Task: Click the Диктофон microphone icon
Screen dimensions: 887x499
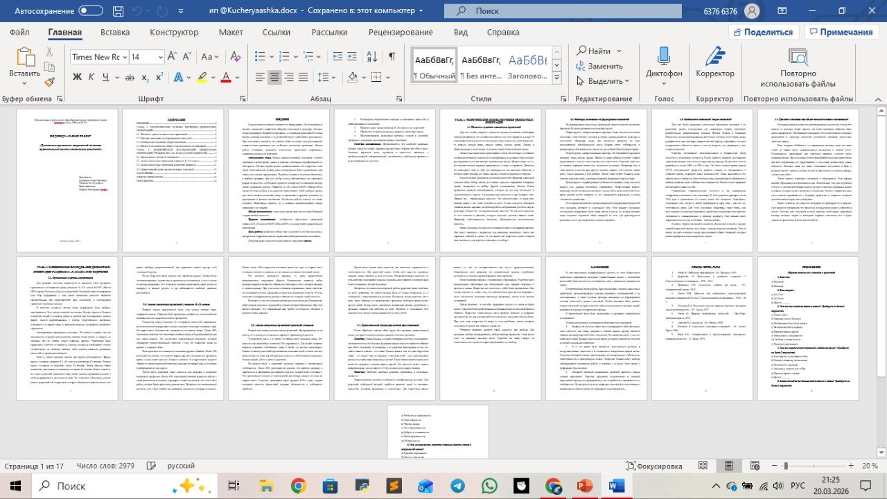Action: (664, 55)
